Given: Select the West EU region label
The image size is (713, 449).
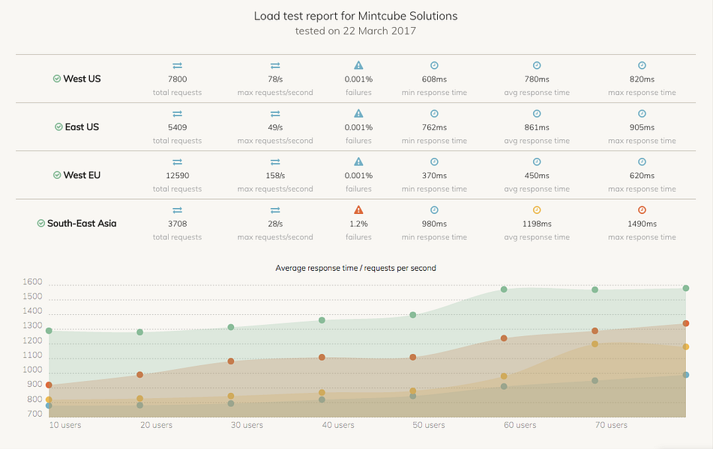Looking at the screenshot, I should tap(82, 175).
